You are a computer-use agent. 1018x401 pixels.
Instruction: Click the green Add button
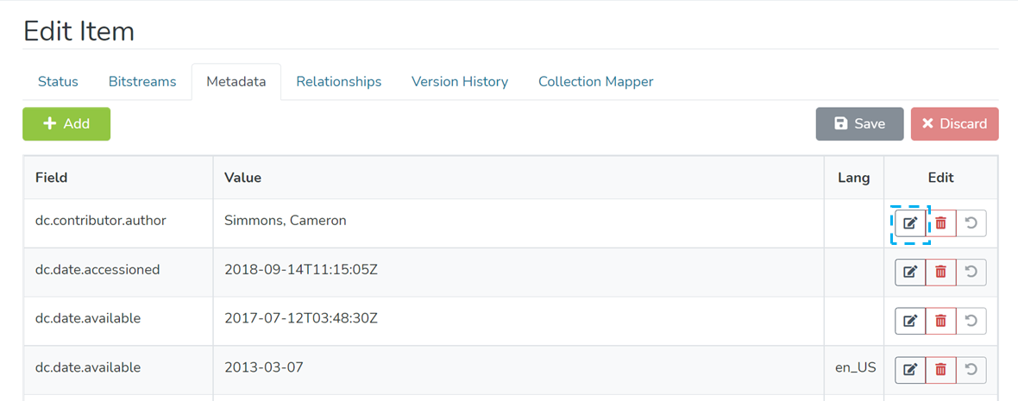[66, 124]
